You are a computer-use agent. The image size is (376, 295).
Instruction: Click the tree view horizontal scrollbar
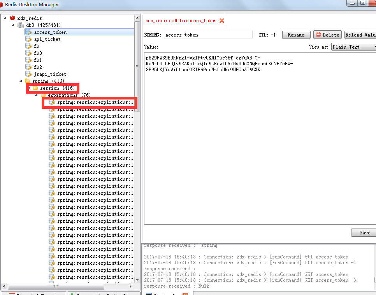click(x=56, y=286)
